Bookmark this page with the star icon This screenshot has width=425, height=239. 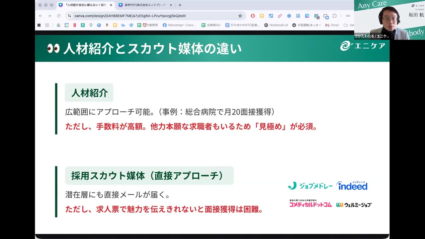[x=240, y=16]
